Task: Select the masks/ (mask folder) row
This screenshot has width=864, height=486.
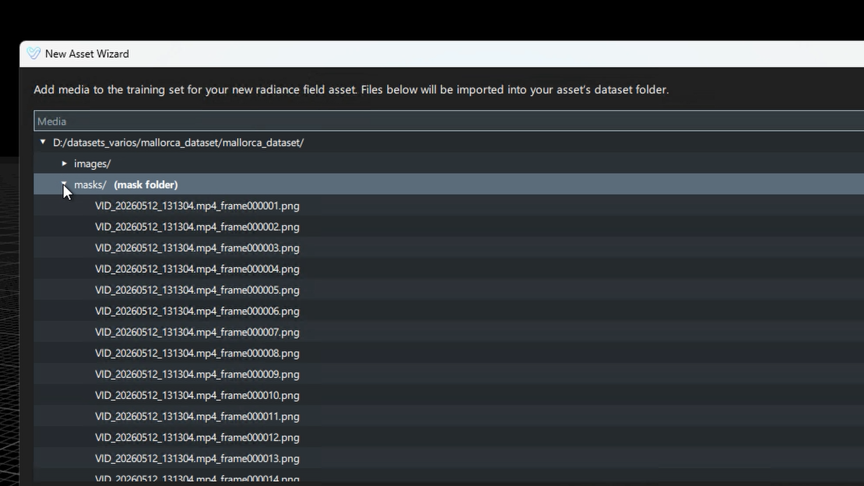Action: tap(449, 184)
